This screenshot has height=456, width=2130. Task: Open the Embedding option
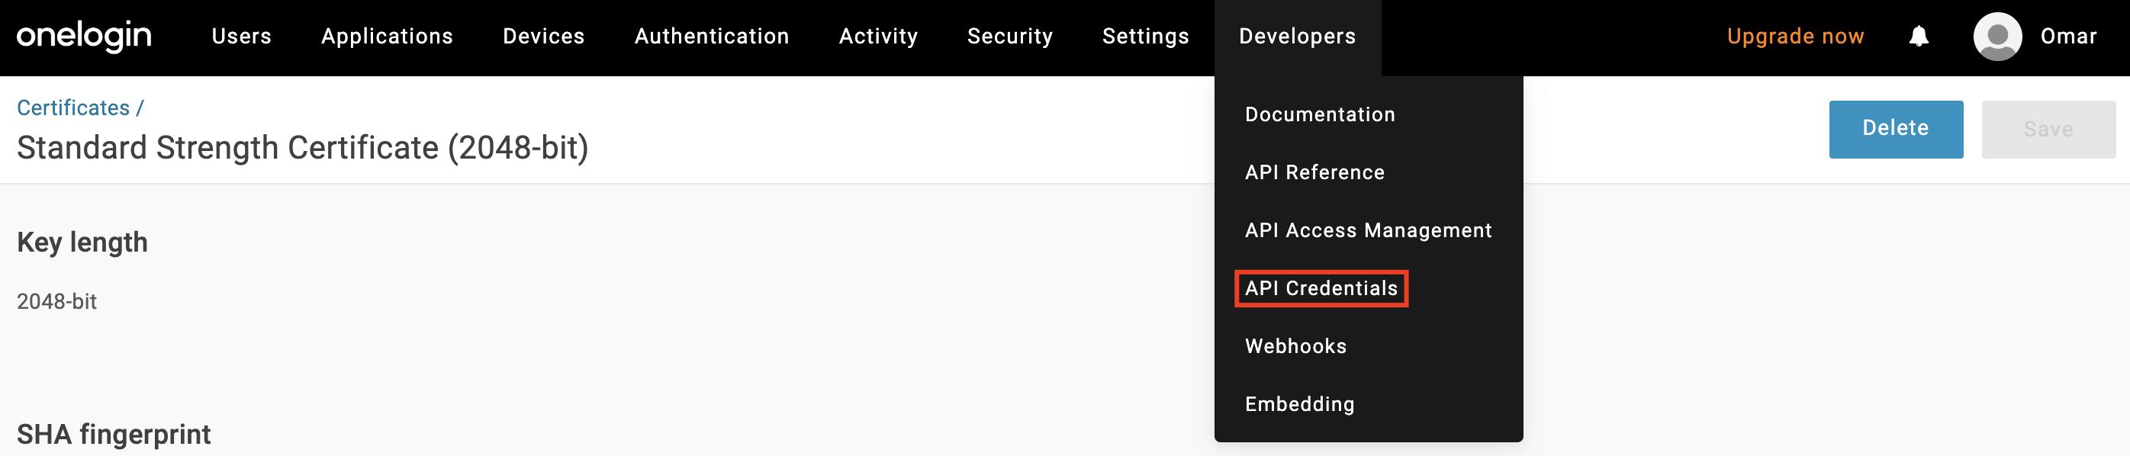coord(1299,404)
